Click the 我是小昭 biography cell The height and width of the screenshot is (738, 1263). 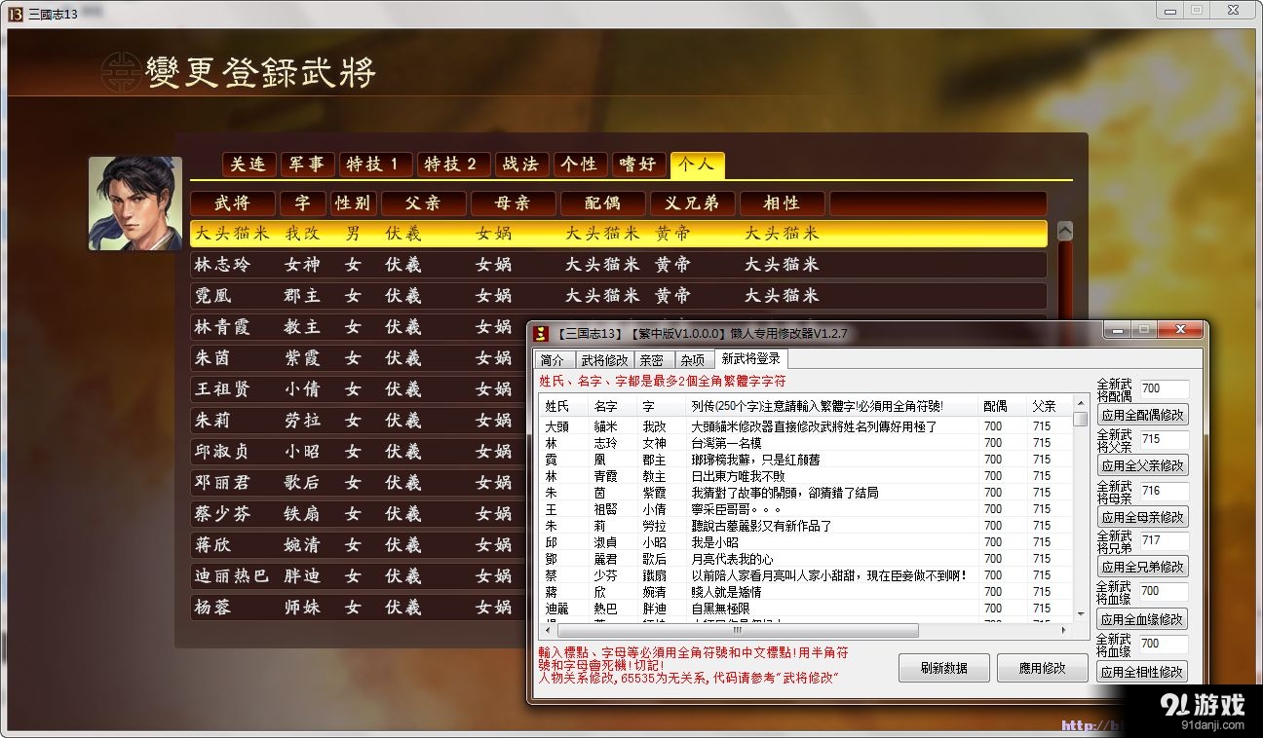tap(714, 542)
